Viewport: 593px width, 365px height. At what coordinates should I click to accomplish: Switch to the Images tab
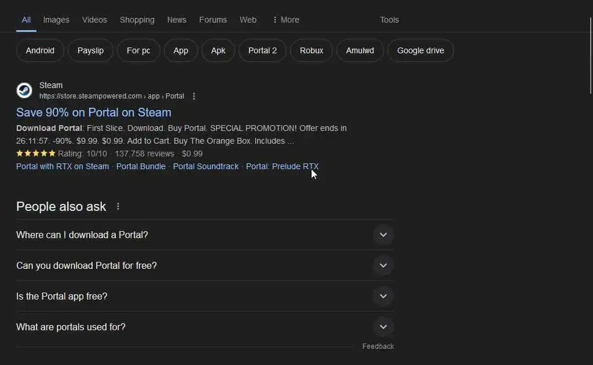coord(56,20)
